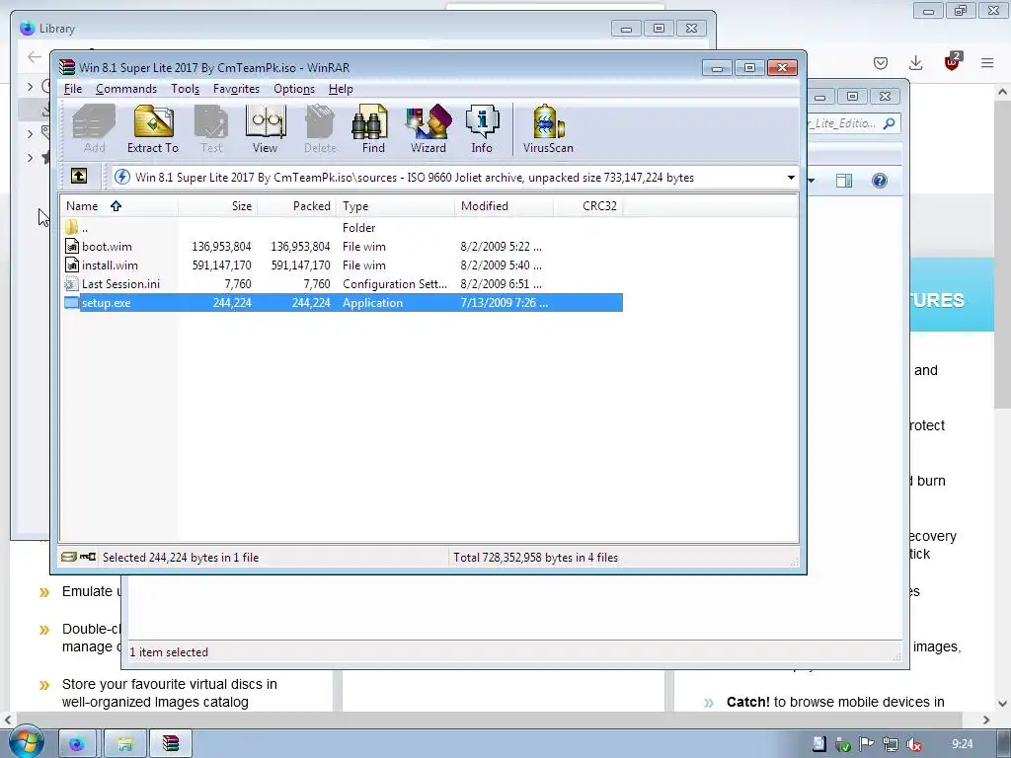Open the Help menu
Screen dimensions: 1011x758
pyautogui.click(x=341, y=89)
